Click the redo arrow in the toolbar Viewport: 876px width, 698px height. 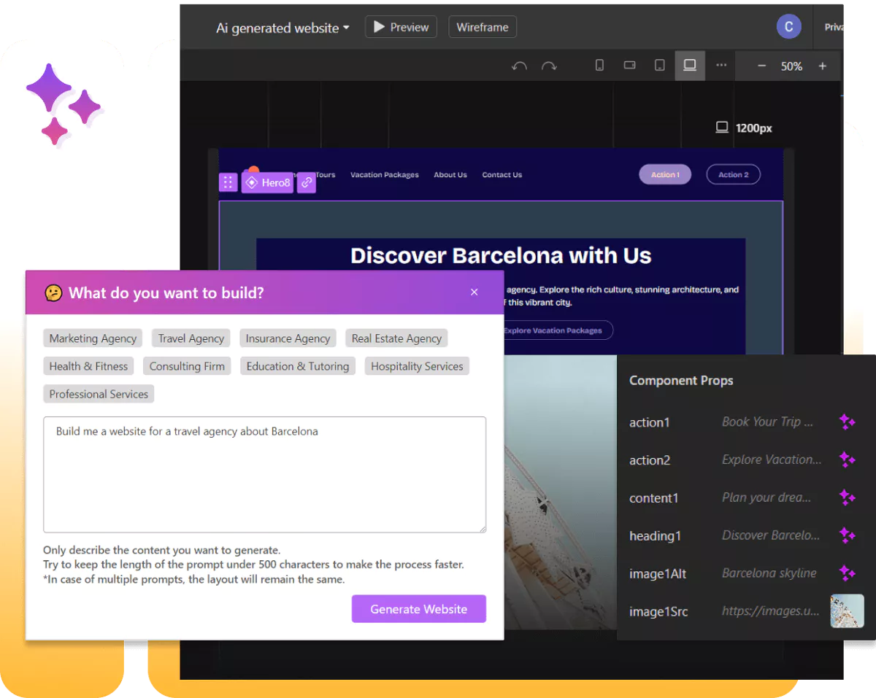click(549, 66)
